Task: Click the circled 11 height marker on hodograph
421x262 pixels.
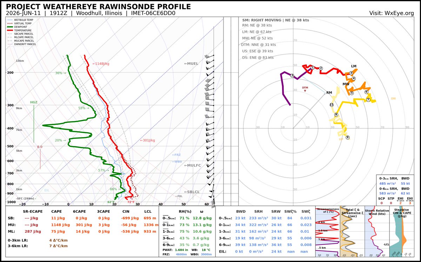Action: click(332, 105)
